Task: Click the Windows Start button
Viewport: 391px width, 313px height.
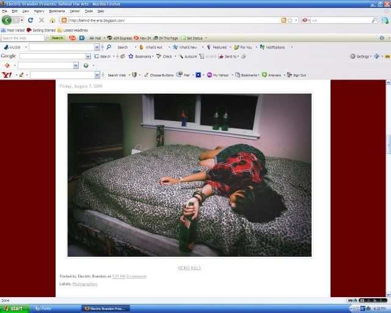Action: (14, 309)
